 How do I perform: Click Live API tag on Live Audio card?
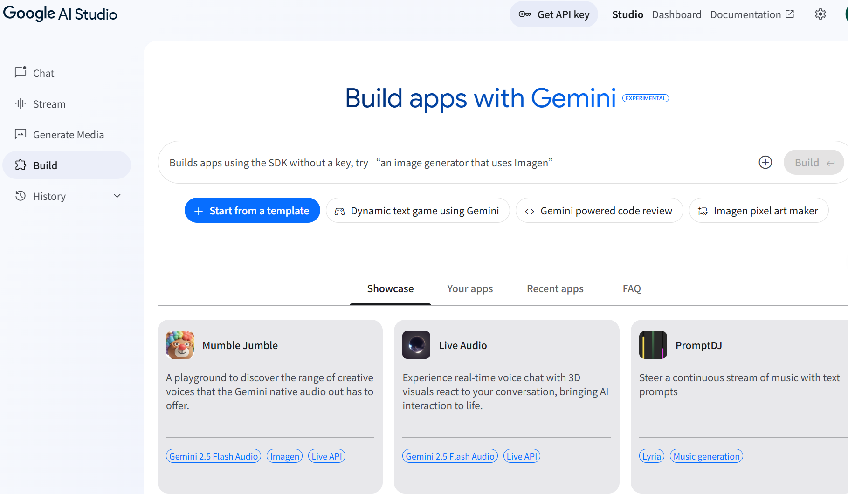coord(522,456)
